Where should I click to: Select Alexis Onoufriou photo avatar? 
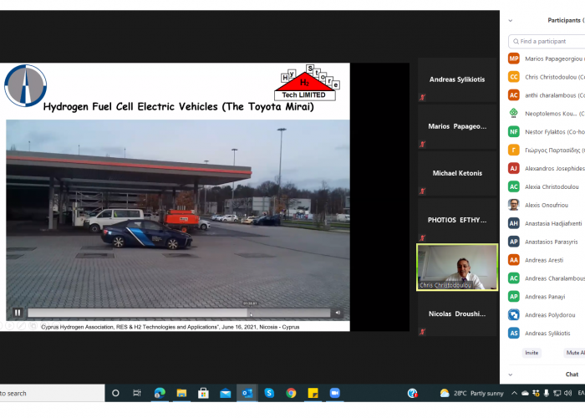point(514,205)
